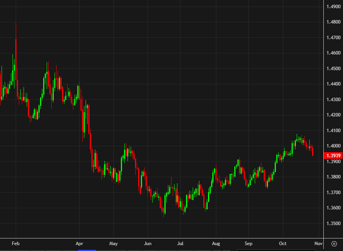Image resolution: width=343 pixels, height=251 pixels.
Task: Click the red 1.3939 current price label
Action: click(x=333, y=155)
